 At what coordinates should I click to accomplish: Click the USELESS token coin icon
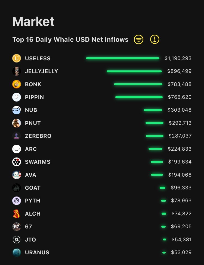(17, 58)
